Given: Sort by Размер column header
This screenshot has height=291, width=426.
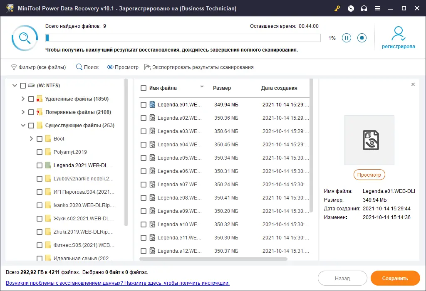Looking at the screenshot, I should pos(222,88).
